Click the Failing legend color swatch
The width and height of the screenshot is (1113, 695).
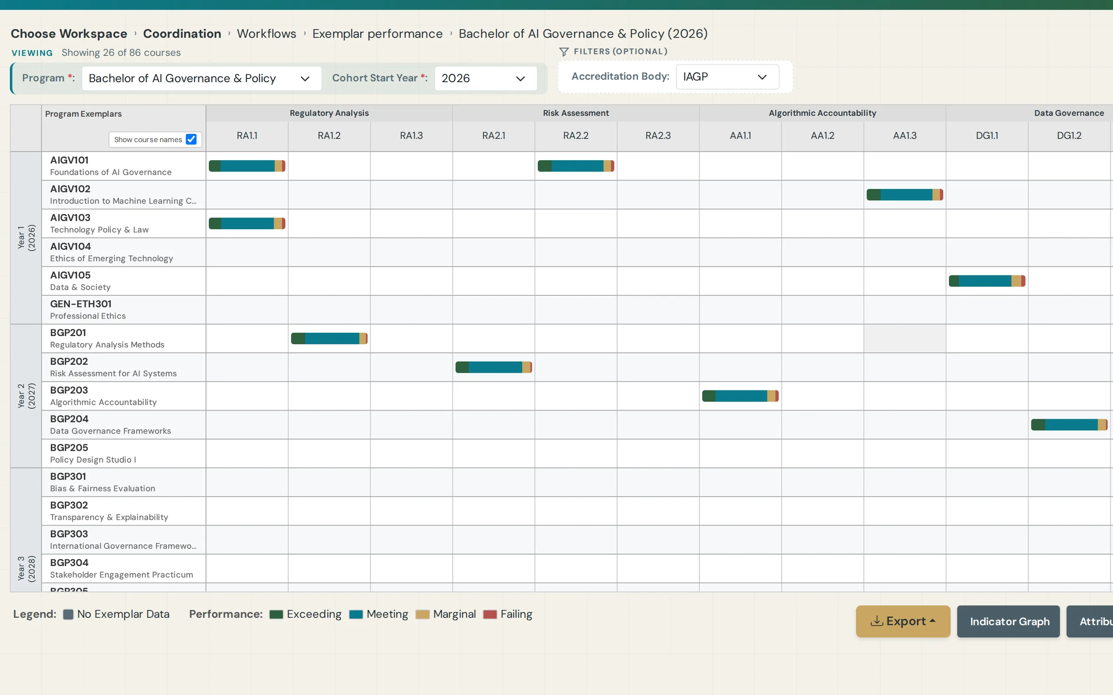click(x=490, y=615)
